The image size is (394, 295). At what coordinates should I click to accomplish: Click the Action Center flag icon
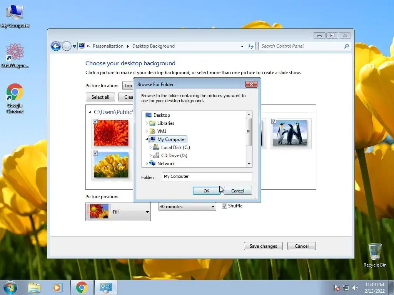click(x=337, y=288)
